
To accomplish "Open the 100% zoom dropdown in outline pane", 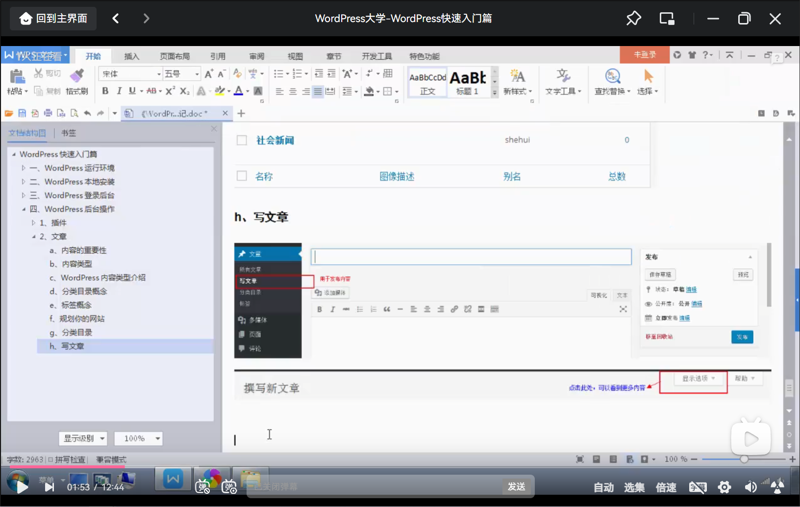I will point(138,438).
